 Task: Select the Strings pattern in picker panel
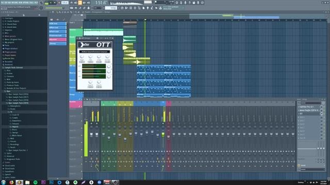click(58, 43)
